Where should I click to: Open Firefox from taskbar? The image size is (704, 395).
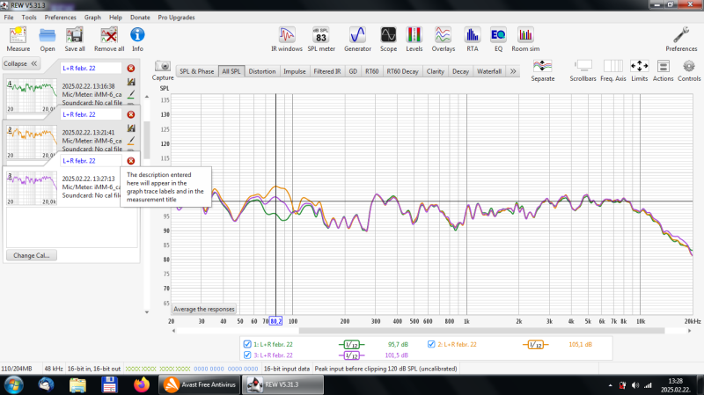click(x=141, y=384)
